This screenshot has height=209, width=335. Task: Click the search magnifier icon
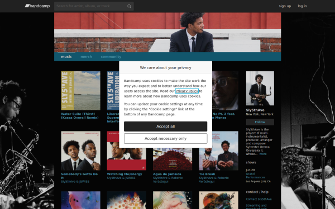coord(129,6)
